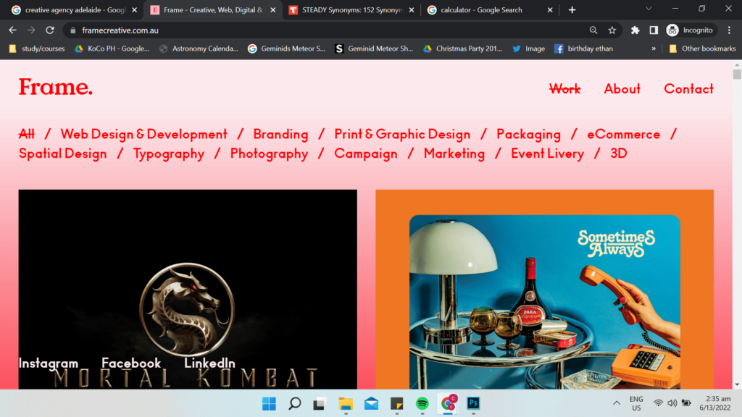Filter projects by Campaign

[366, 153]
